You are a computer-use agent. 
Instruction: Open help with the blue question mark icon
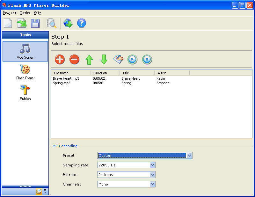point(82,23)
